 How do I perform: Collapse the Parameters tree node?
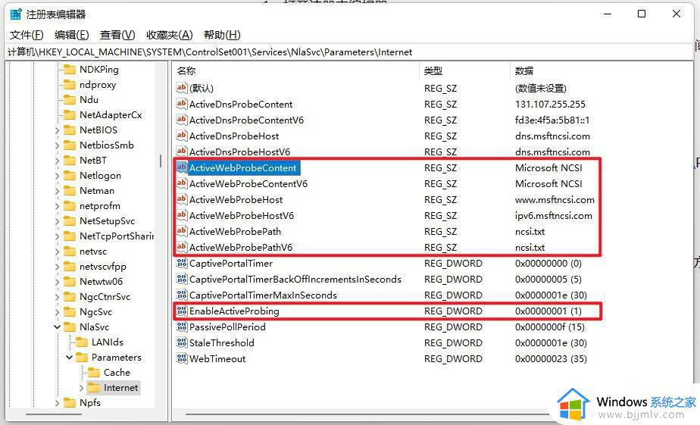coord(69,358)
